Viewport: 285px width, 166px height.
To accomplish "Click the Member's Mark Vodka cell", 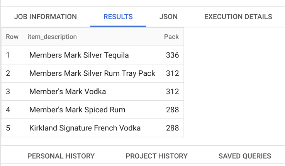I will (67, 91).
